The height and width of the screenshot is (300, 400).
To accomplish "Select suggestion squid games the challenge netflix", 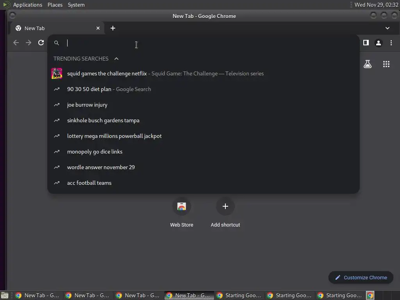I will click(203, 73).
